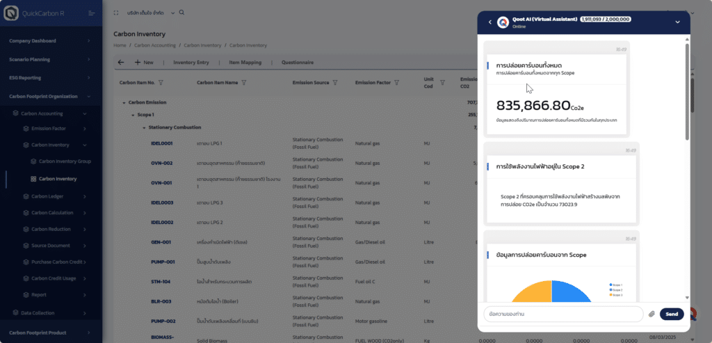Select Carbon Inventory Group in the sidebar
The height and width of the screenshot is (343, 712).
click(x=65, y=161)
